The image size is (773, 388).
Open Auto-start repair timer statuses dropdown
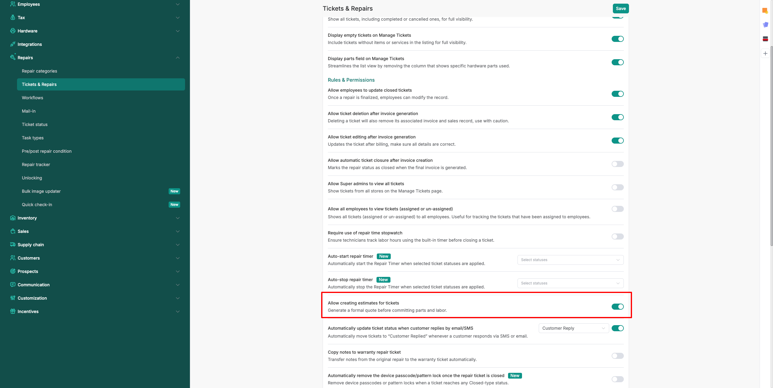570,260
